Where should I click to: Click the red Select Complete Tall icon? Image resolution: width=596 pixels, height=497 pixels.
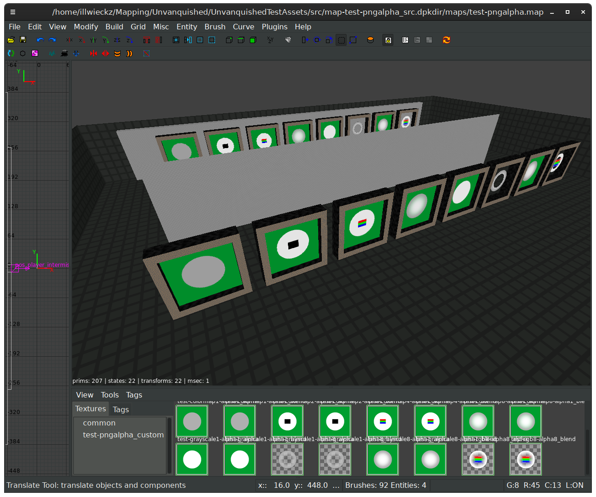click(147, 40)
